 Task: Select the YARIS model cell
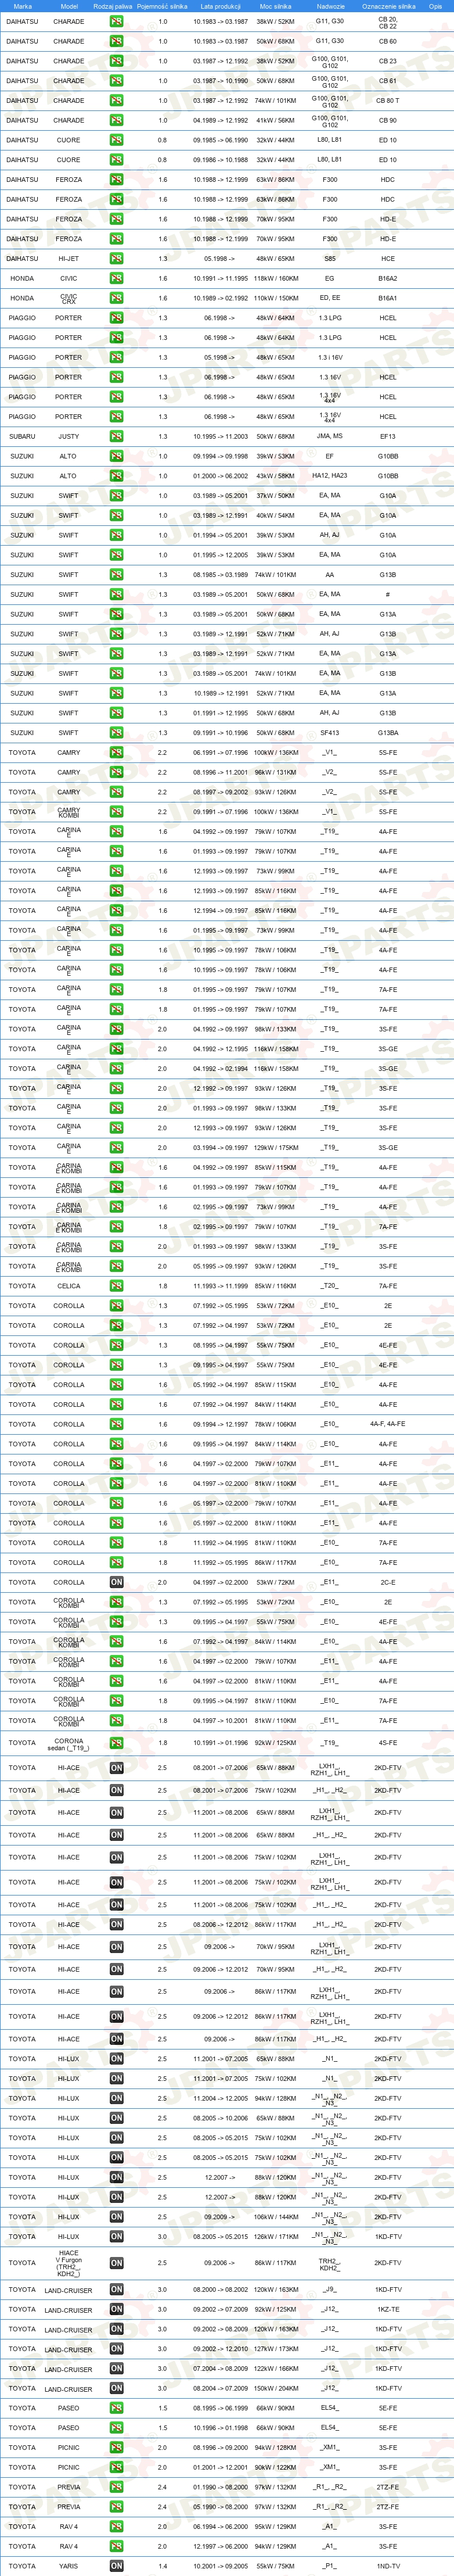[x=69, y=2566]
